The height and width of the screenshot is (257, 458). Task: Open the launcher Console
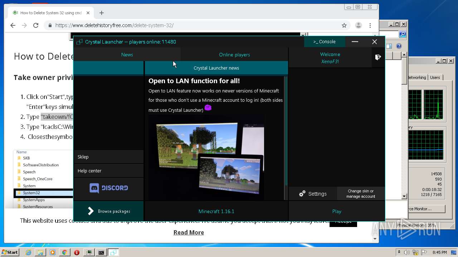tap(325, 42)
